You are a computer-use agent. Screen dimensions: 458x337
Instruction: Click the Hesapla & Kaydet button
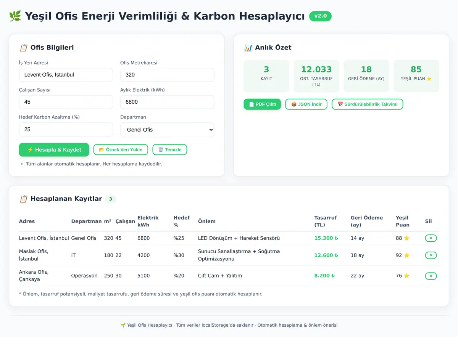point(54,150)
